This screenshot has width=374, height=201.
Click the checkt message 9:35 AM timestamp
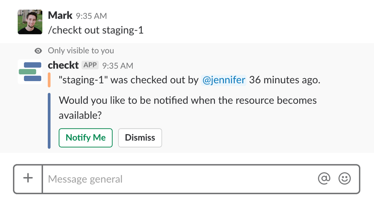[x=117, y=66]
